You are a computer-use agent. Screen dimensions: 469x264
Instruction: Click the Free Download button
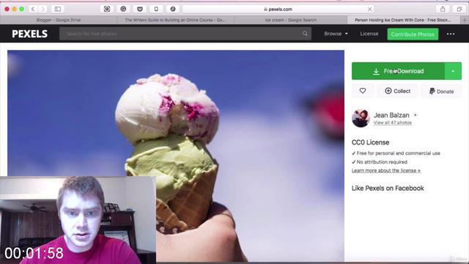coord(398,71)
